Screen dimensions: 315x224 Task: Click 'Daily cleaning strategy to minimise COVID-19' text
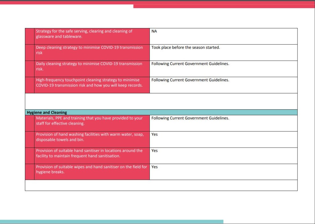[x=89, y=66]
